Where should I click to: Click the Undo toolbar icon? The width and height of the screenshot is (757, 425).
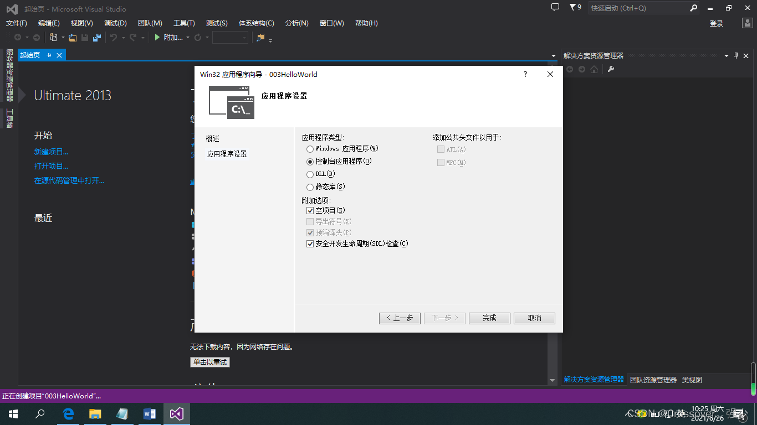[x=114, y=38]
